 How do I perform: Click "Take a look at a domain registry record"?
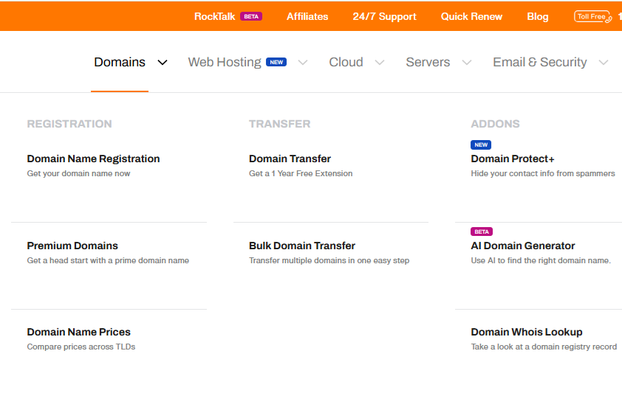[544, 347]
